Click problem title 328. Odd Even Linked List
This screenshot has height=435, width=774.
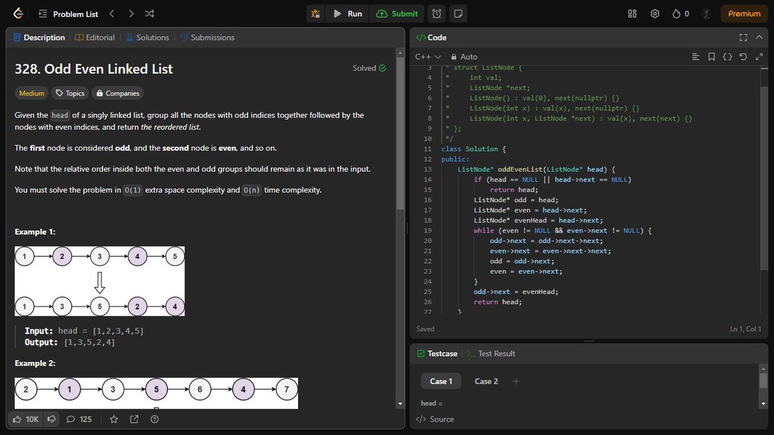point(94,69)
